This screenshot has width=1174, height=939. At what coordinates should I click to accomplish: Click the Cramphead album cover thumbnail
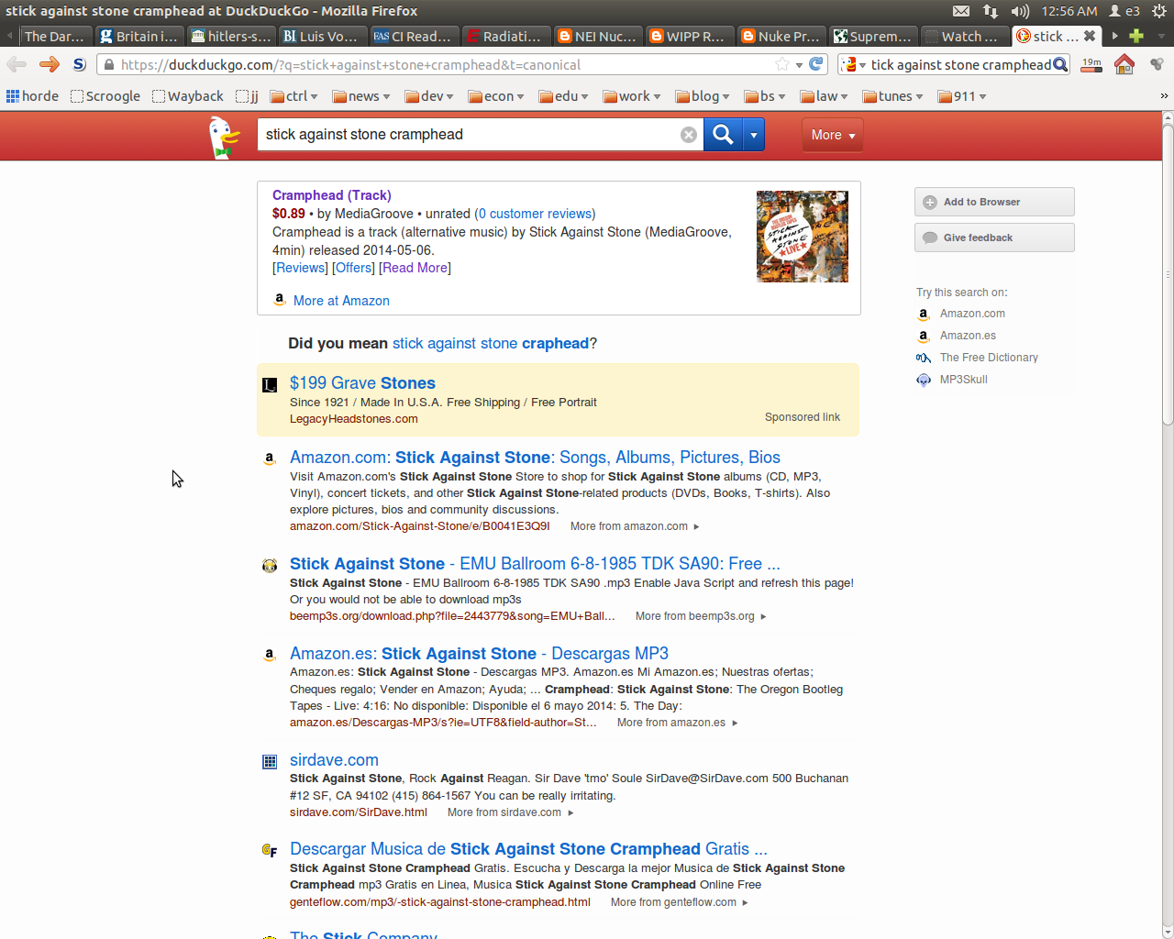(x=802, y=237)
